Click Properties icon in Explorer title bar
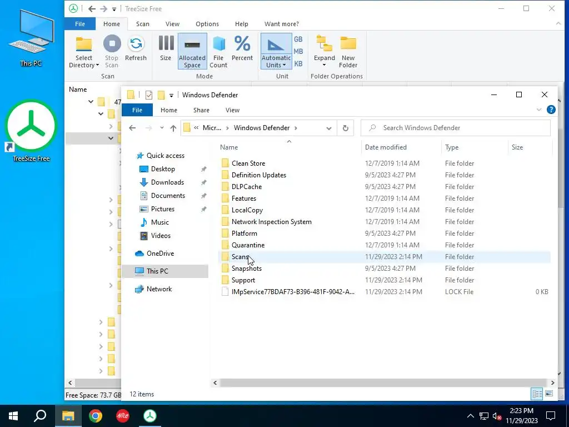The width and height of the screenshot is (569, 427). [149, 95]
